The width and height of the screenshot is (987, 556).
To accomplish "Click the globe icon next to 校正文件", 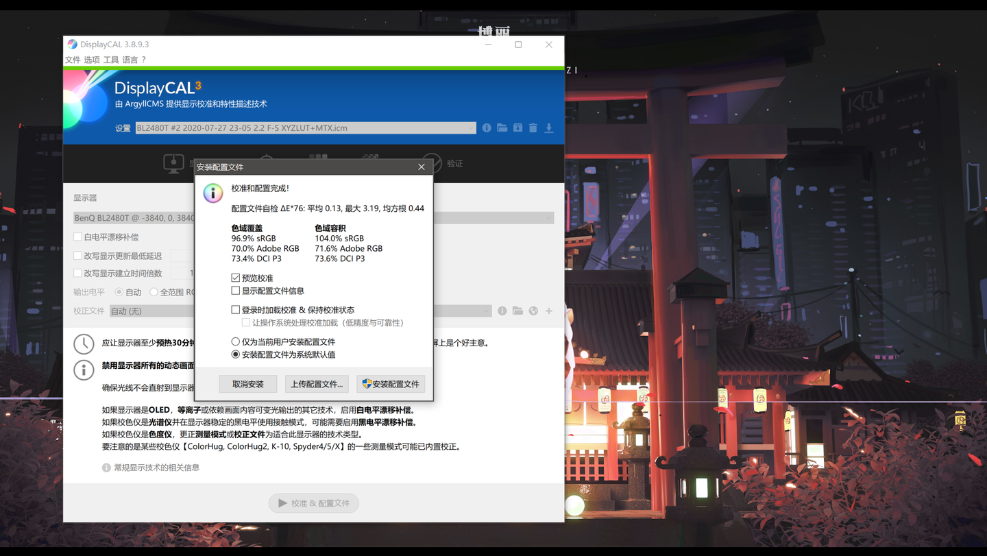I will 533,311.
